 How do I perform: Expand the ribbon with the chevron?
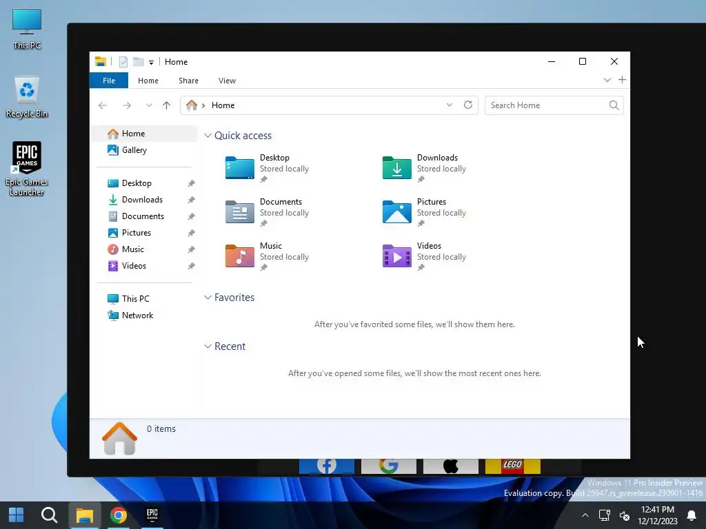coord(607,80)
